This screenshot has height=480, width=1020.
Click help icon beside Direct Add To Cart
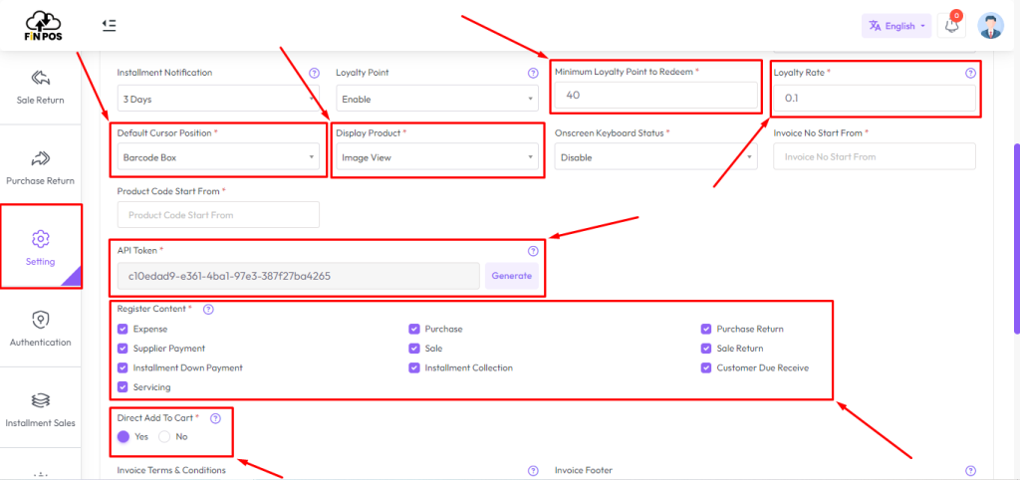pyautogui.click(x=215, y=418)
